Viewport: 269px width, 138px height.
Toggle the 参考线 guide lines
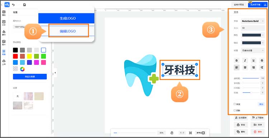(x=200, y=133)
